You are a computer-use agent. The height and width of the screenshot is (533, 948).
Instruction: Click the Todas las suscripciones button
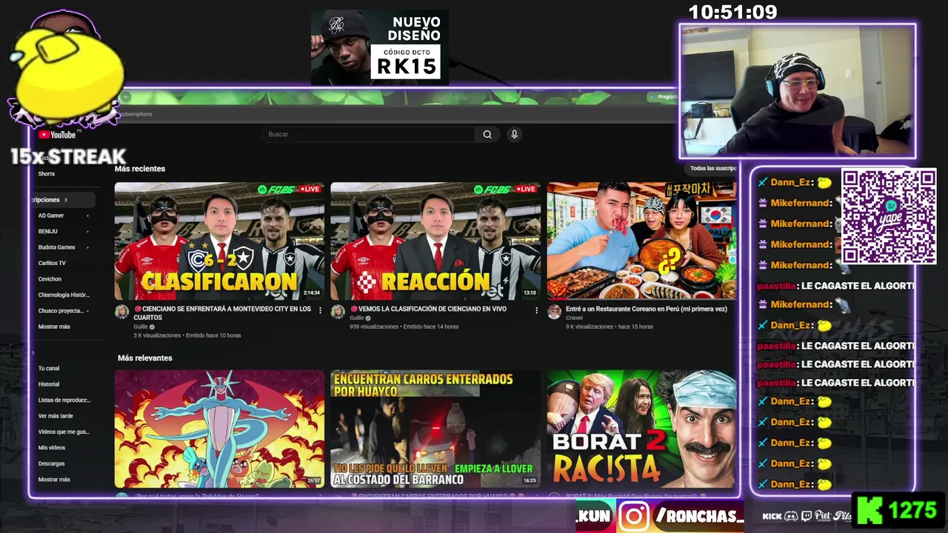[x=712, y=169]
